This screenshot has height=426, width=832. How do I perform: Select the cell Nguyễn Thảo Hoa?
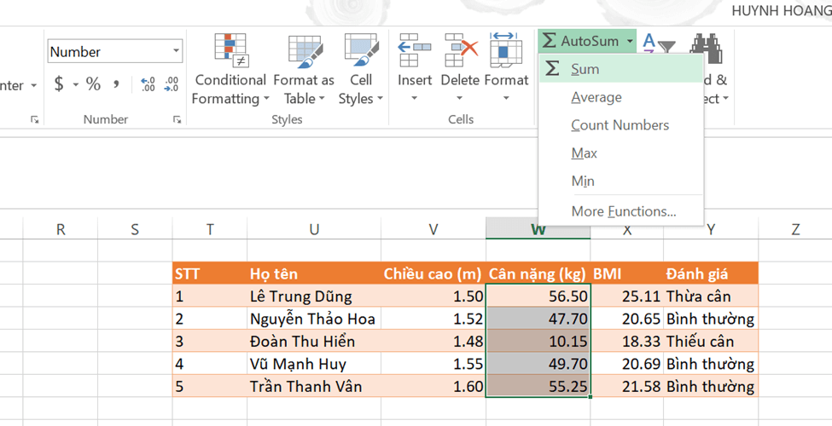pyautogui.click(x=314, y=319)
